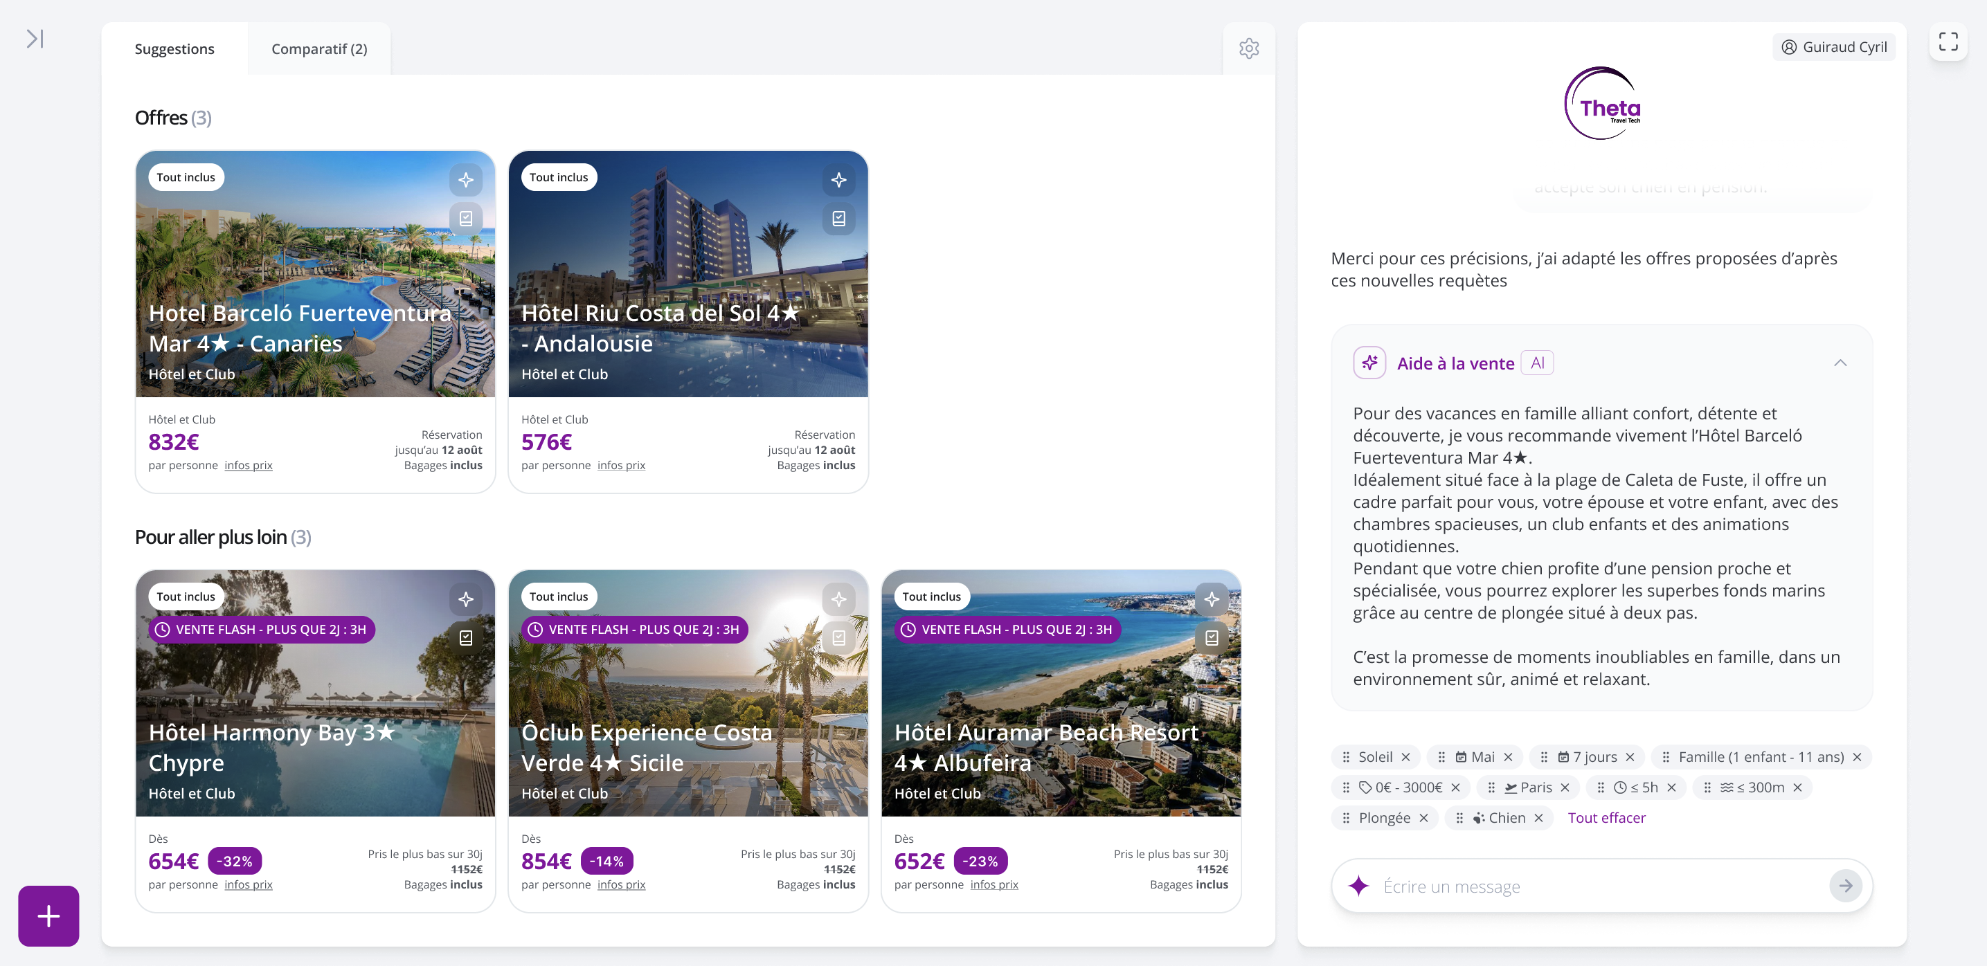Click sparkle icon on Barceló Fuerteventura card
Screen dimensions: 1987x966
(466, 180)
